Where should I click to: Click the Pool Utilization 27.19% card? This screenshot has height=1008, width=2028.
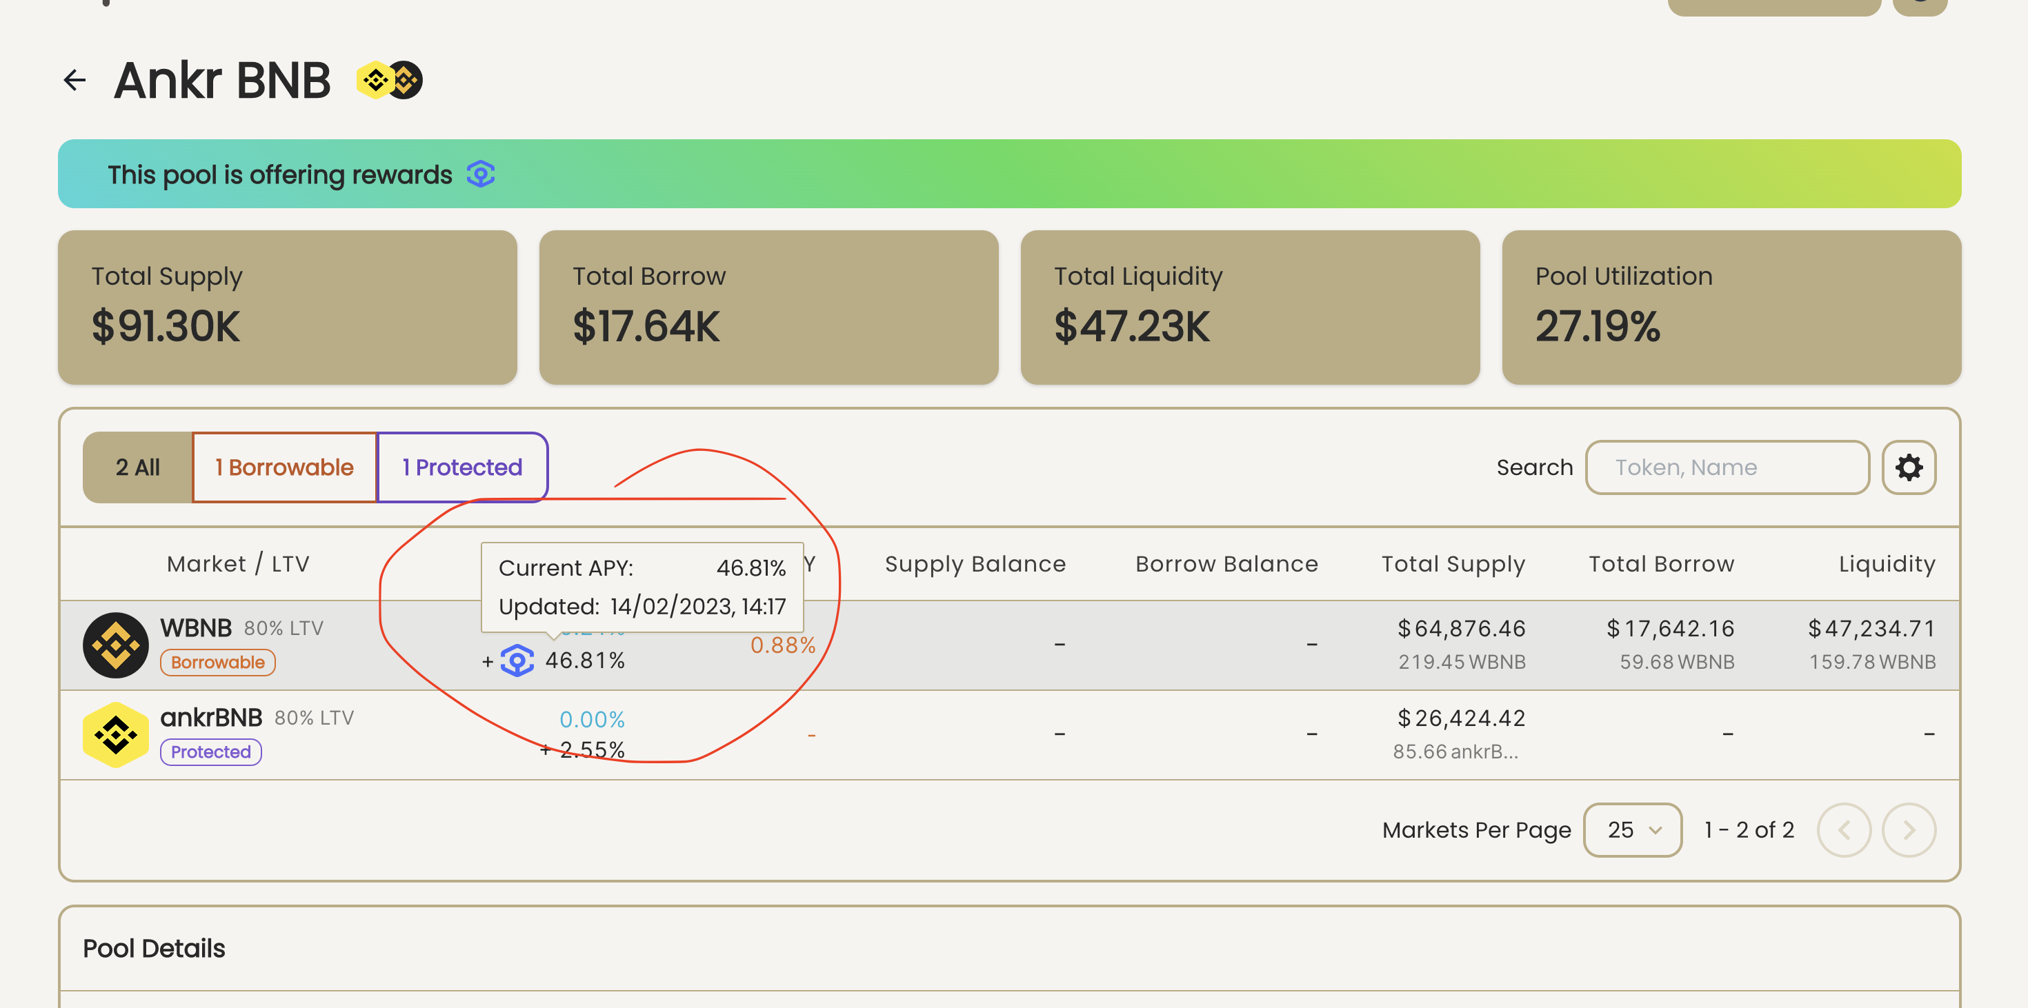coord(1731,308)
